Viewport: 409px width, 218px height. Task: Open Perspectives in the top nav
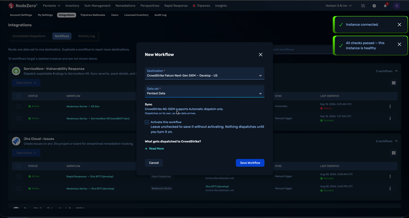[x=150, y=6]
